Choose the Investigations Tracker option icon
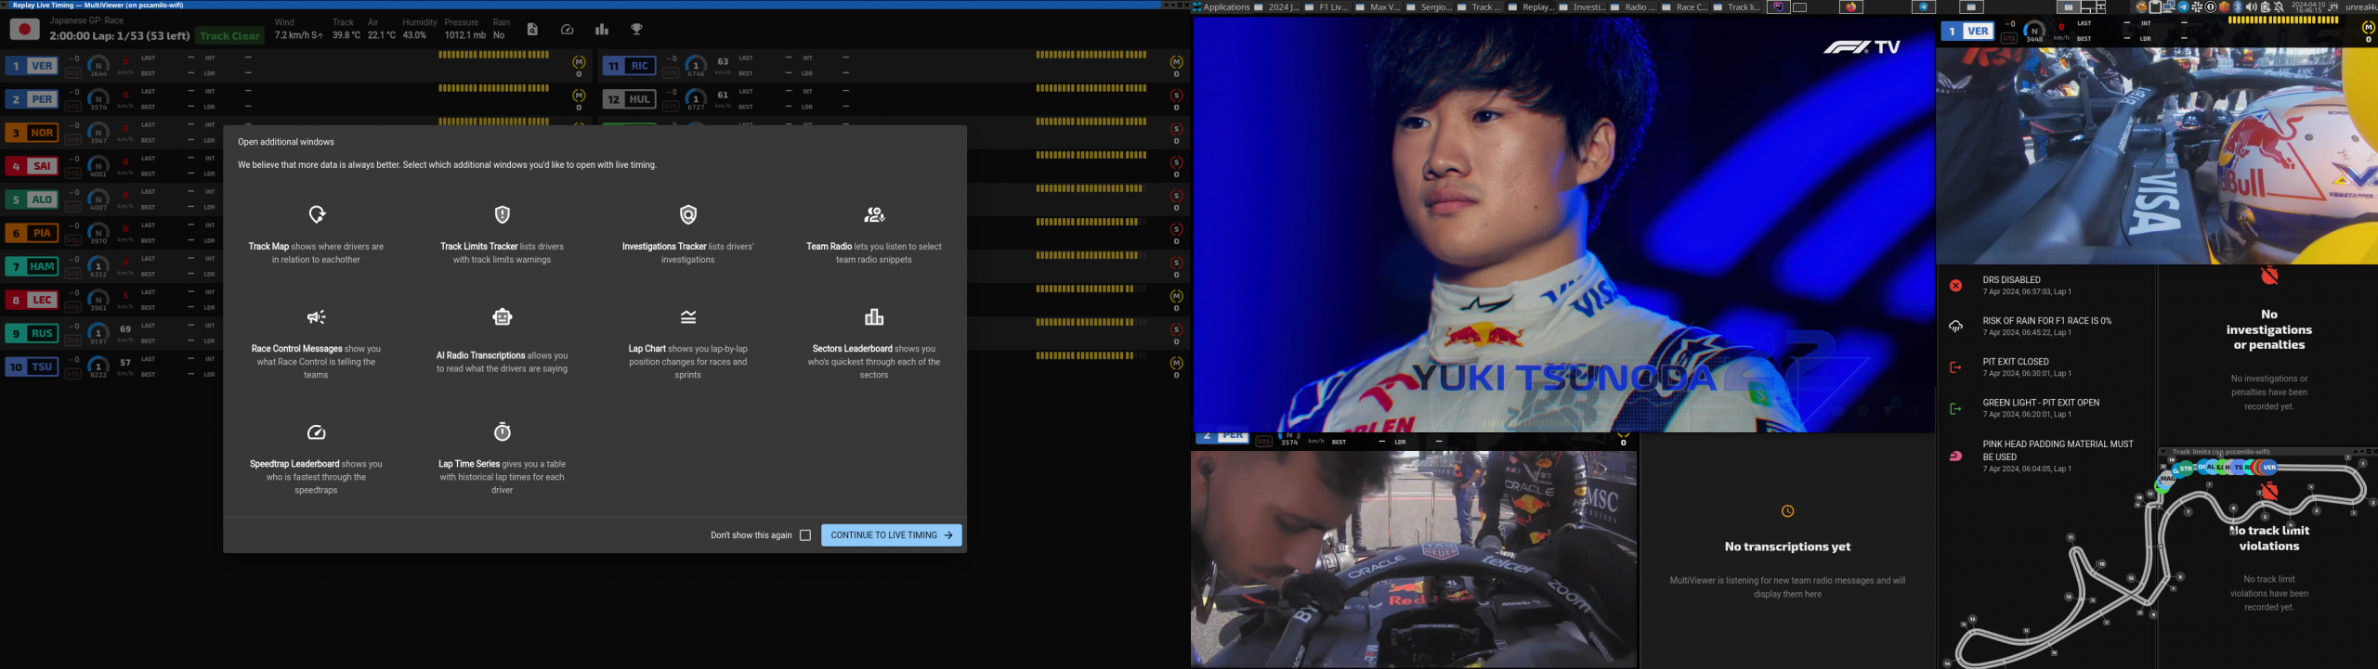The width and height of the screenshot is (2378, 669). point(688,214)
